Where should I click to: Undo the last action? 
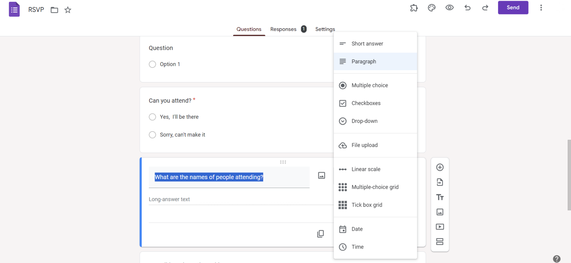pyautogui.click(x=467, y=8)
